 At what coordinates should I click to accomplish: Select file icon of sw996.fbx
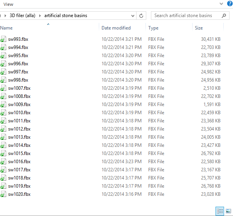3,64
